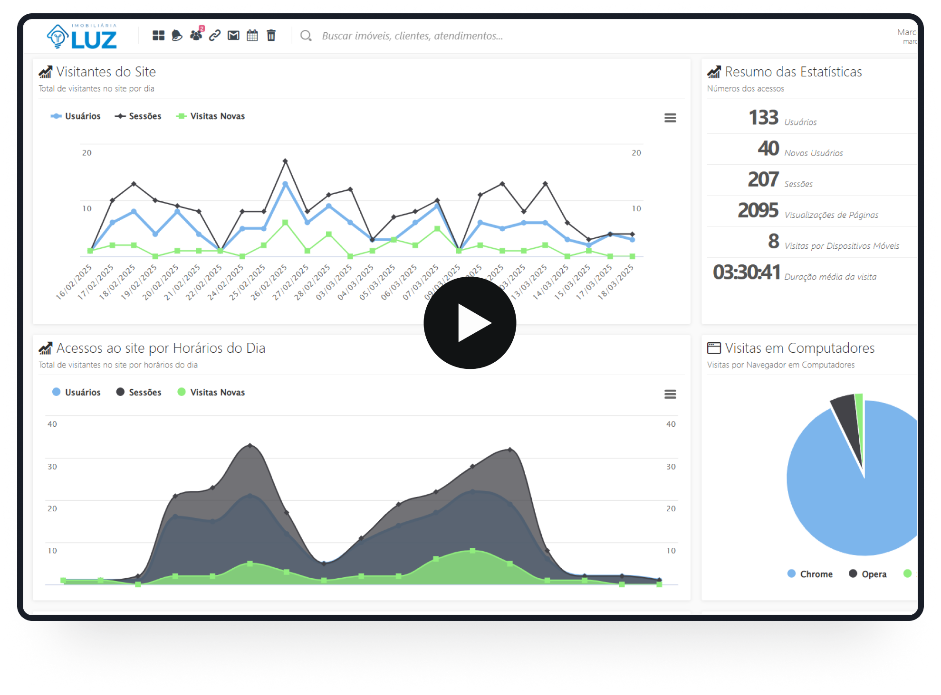
Task: Toggle Sessões series in Visitantes chart
Action: [138, 116]
